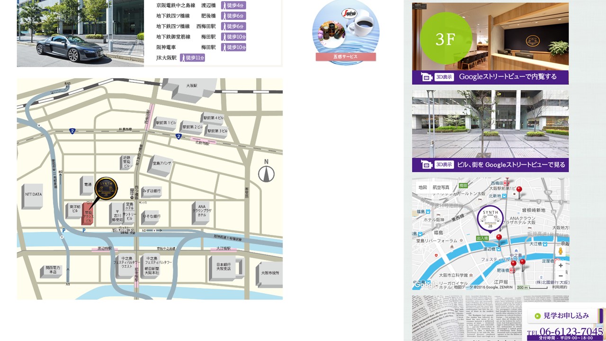Switch map to 航空写真 view
This screenshot has height=341, width=606.
(441, 188)
